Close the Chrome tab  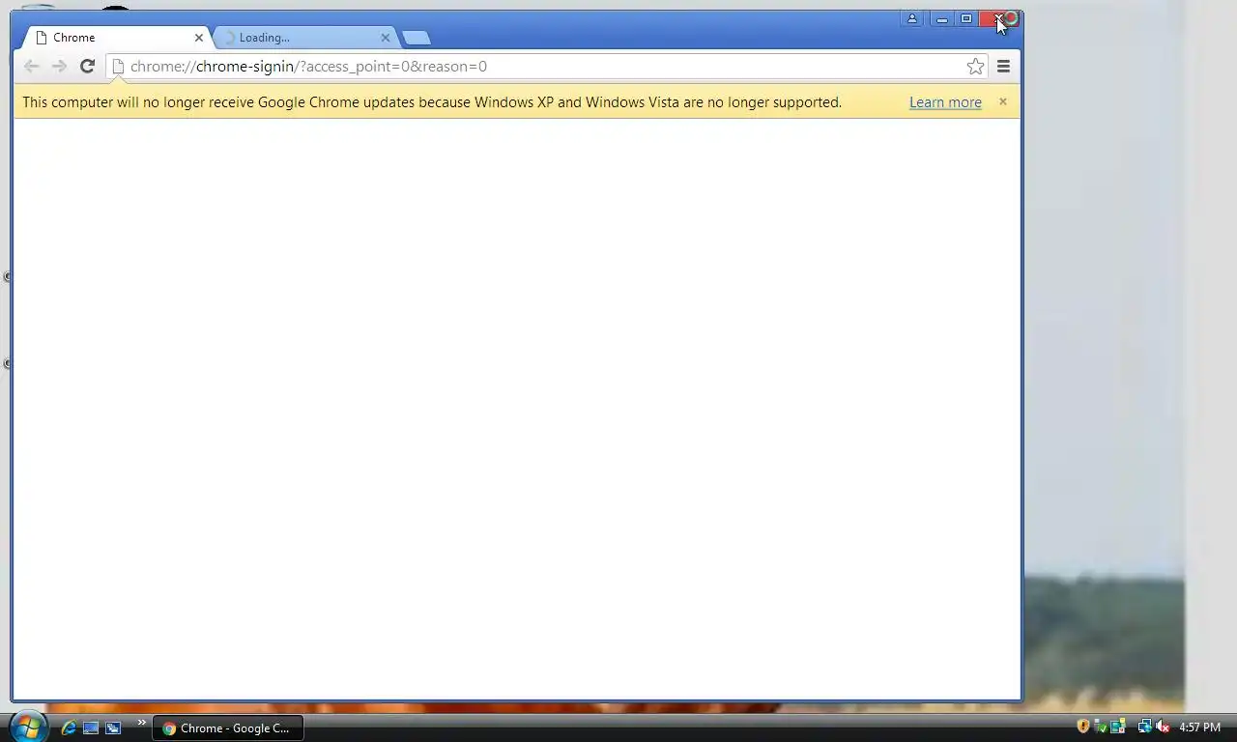[199, 38]
